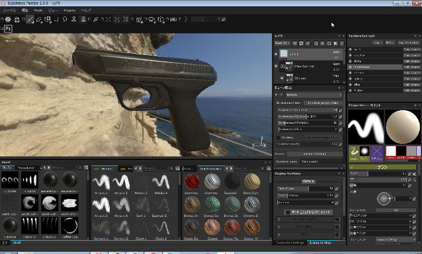Viewport: 422px width, 254px height.
Task: Click the Export to Photoshop icon
Action: click(8, 29)
